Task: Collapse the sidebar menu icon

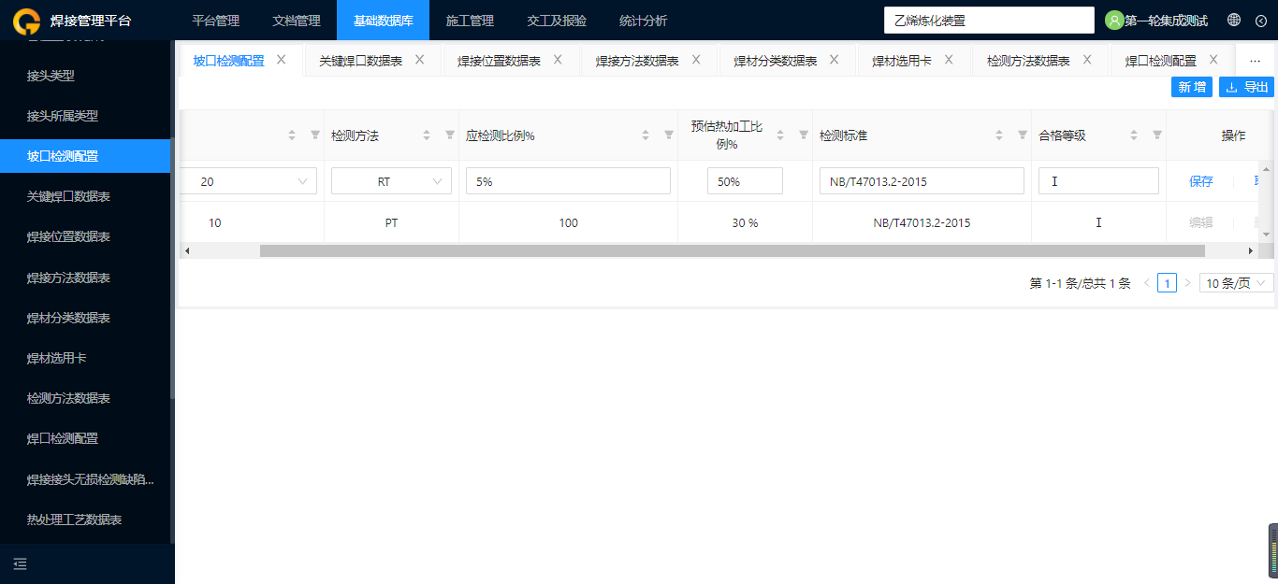Action: [x=20, y=563]
